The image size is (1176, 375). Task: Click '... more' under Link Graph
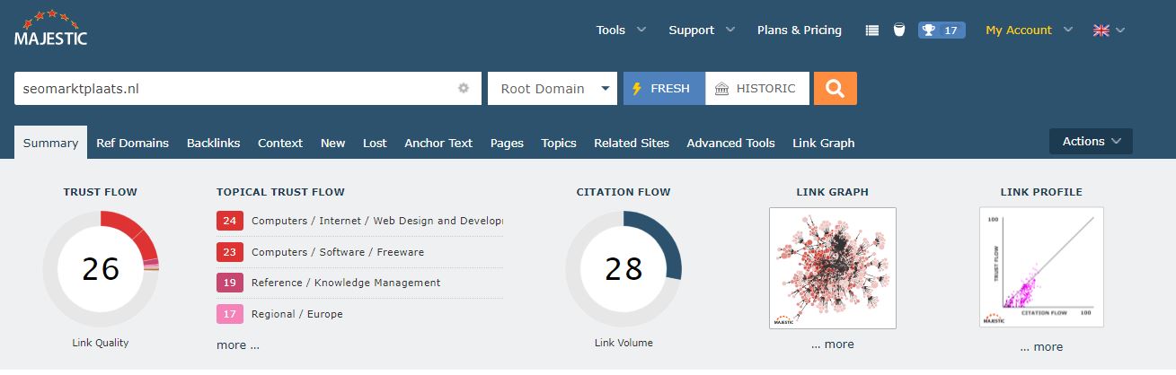pos(833,344)
